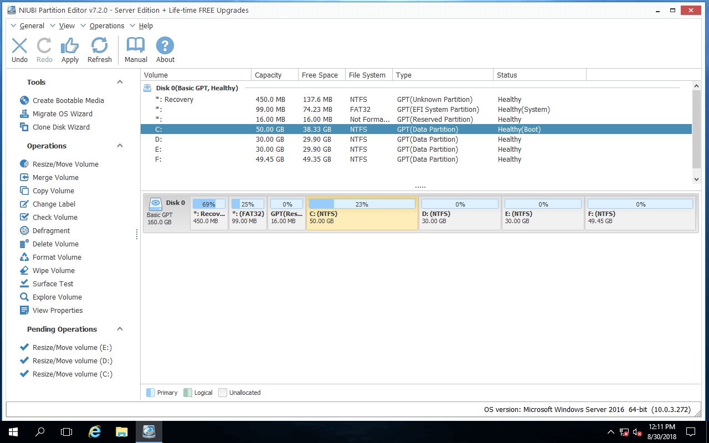
Task: Select the Recovery 450.0 MB partition block
Action: [209, 213]
